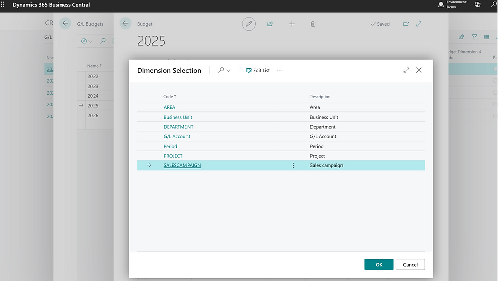Confirm selection with OK button
498x281 pixels.
point(379,264)
